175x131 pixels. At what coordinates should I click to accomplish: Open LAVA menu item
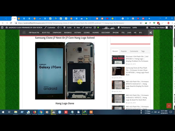129,32
